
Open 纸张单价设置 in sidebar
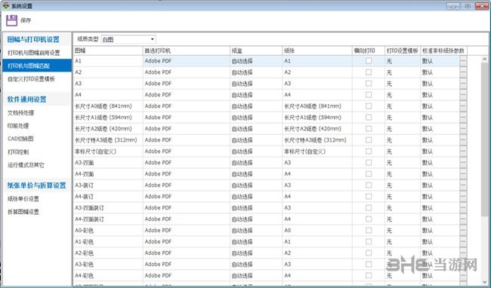tap(23, 199)
